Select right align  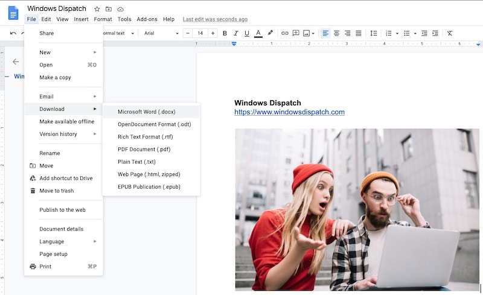tap(348, 33)
